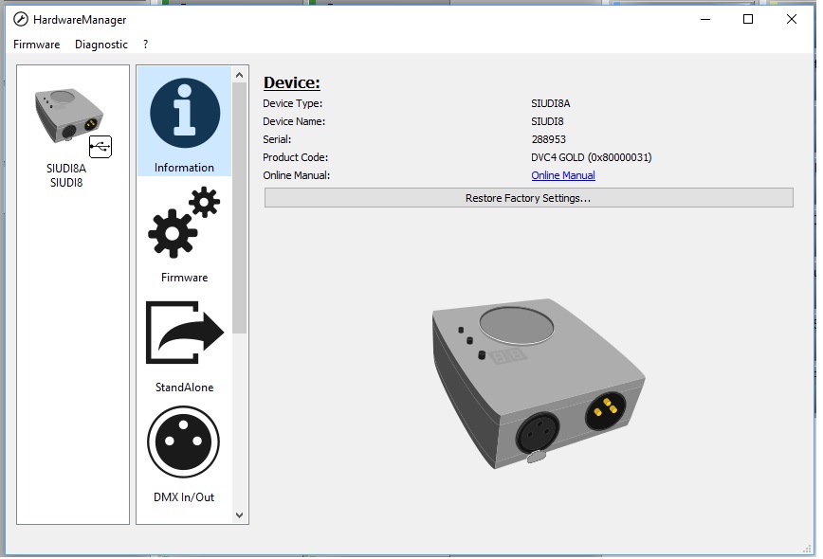
Task: Click the 'Device Name:' label
Action: click(x=294, y=121)
